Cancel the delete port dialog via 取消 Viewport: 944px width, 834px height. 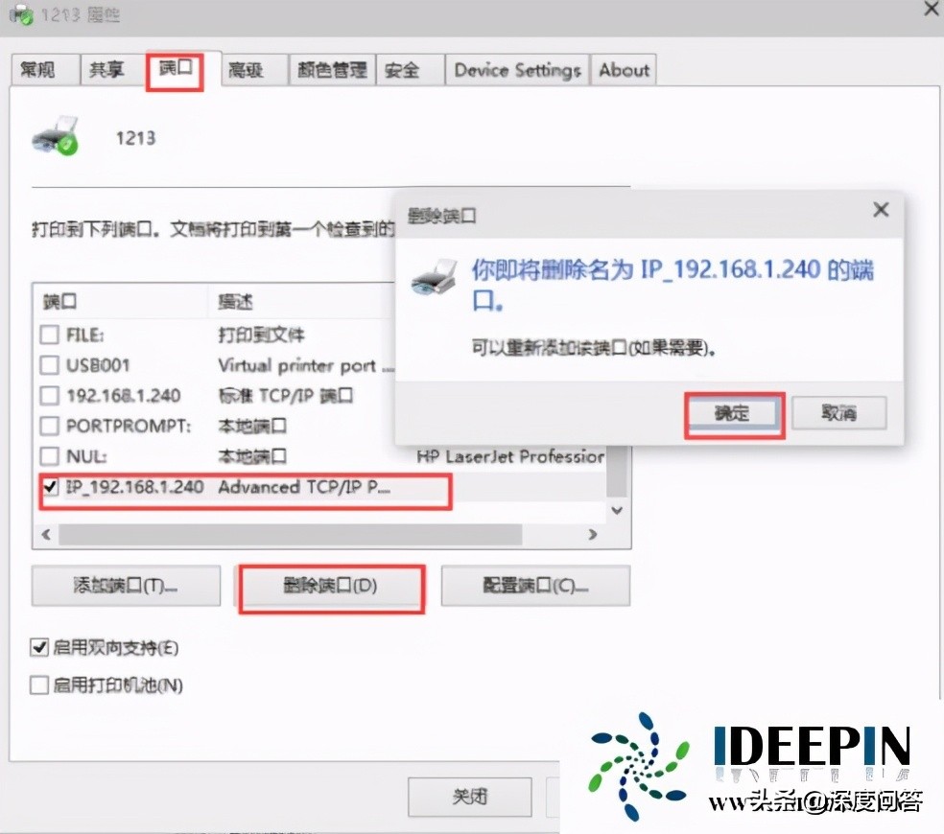[x=839, y=413]
